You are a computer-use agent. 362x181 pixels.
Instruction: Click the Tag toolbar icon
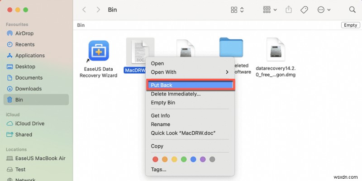point(304,10)
